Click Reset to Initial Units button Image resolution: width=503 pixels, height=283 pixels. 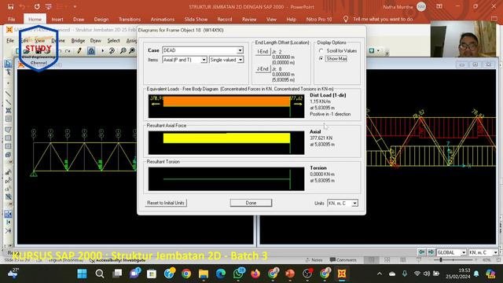(x=166, y=203)
